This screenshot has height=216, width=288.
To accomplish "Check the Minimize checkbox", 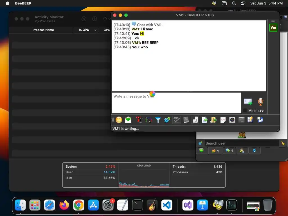I will point(245,110).
